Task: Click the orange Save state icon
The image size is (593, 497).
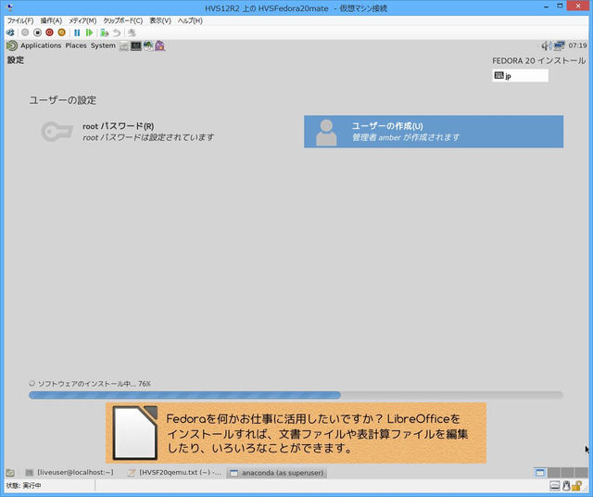Action: click(61, 32)
